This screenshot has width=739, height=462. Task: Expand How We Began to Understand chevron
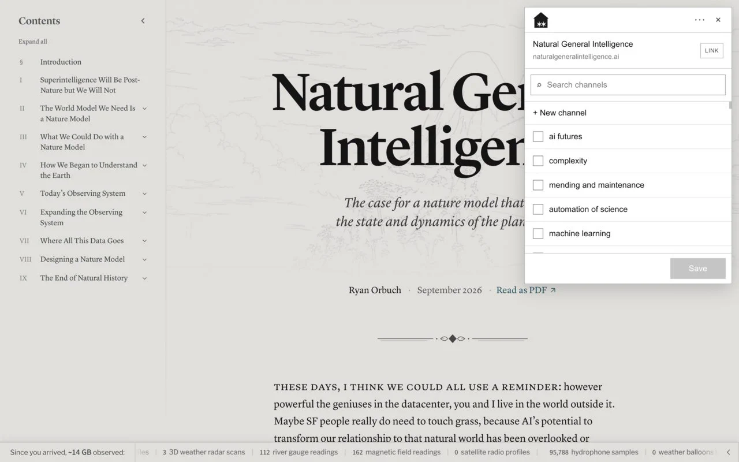tap(144, 165)
